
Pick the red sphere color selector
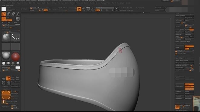tap(15, 56)
